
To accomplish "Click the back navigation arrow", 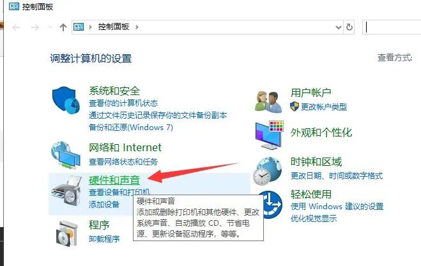I will [16, 27].
